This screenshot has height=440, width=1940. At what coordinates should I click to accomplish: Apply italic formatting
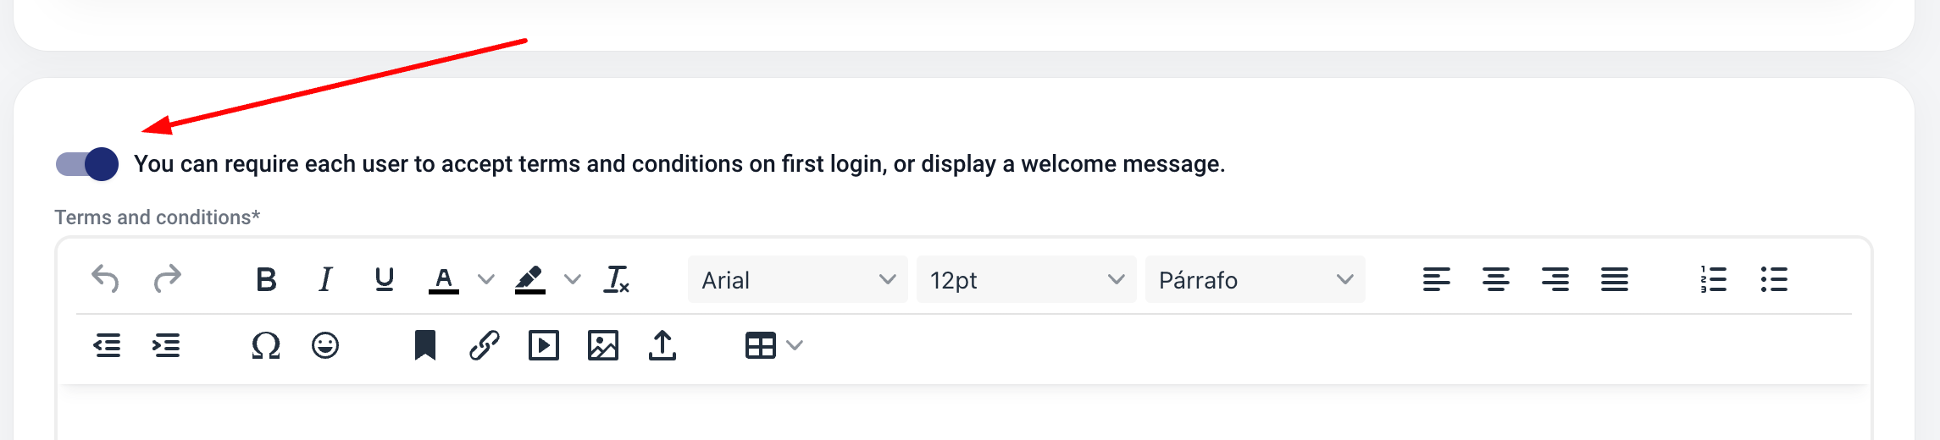(x=325, y=279)
